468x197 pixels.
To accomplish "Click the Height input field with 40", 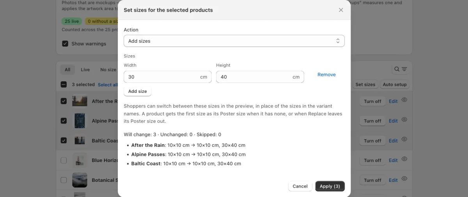I will pos(260,77).
